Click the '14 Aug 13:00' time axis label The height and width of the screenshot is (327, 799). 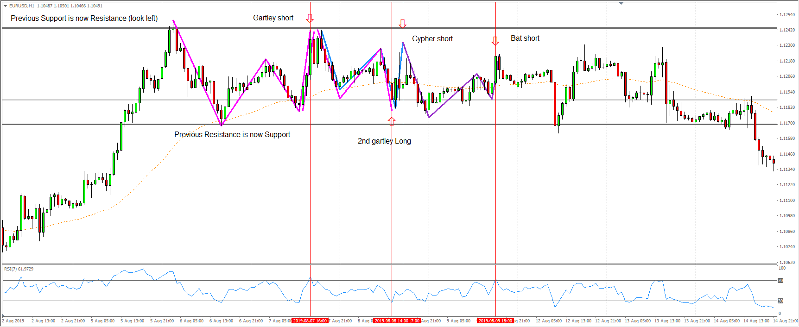click(756, 321)
